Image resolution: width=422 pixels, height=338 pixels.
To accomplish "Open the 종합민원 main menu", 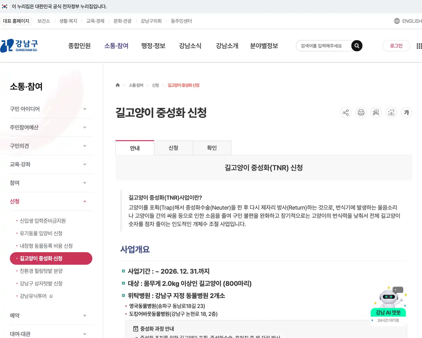I will click(79, 46).
